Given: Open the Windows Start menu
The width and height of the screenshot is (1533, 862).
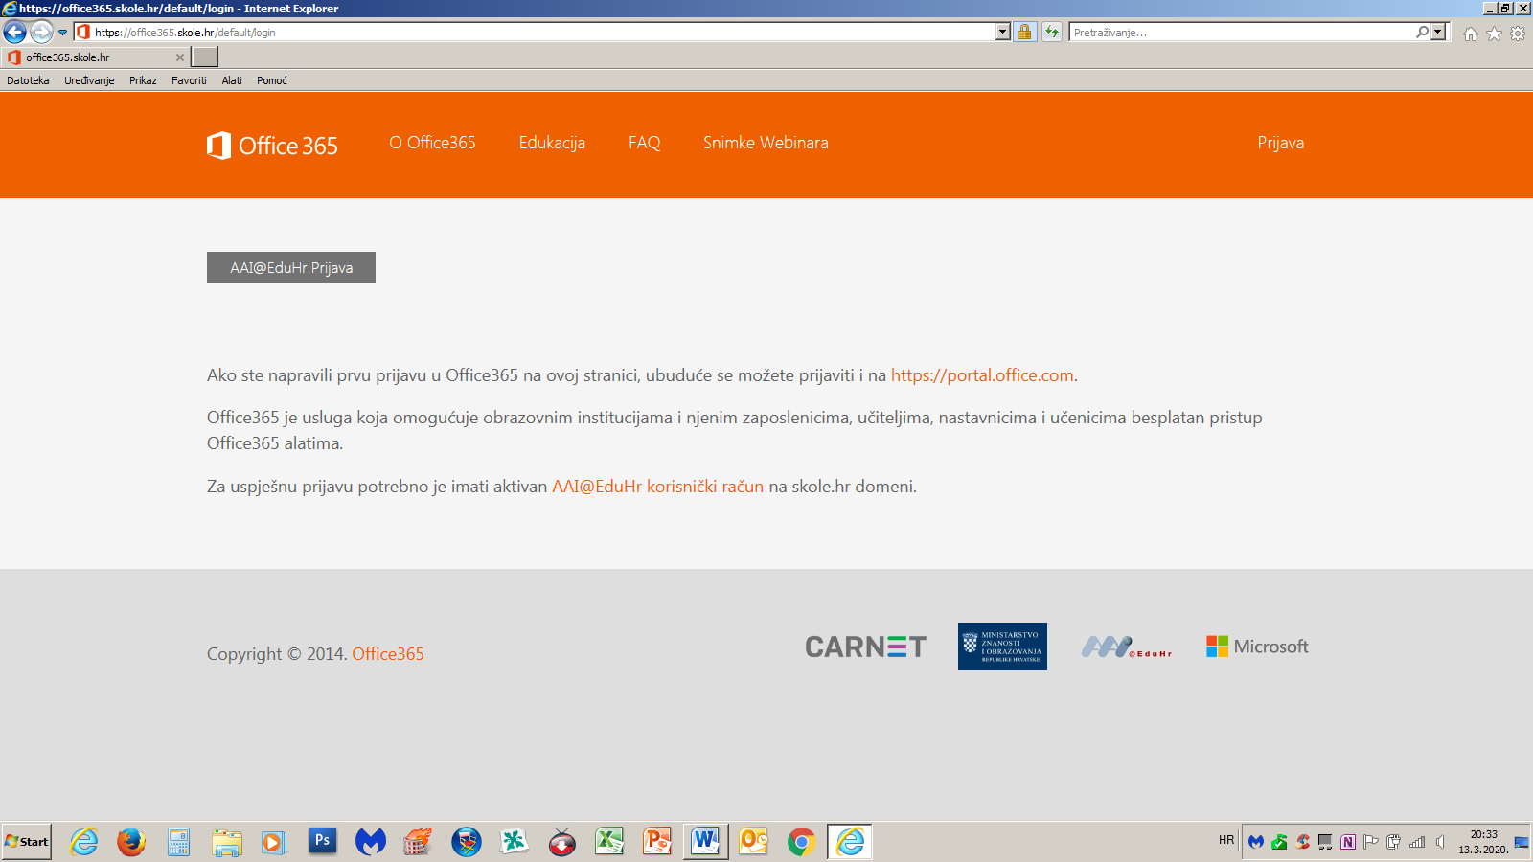Looking at the screenshot, I should tap(27, 842).
